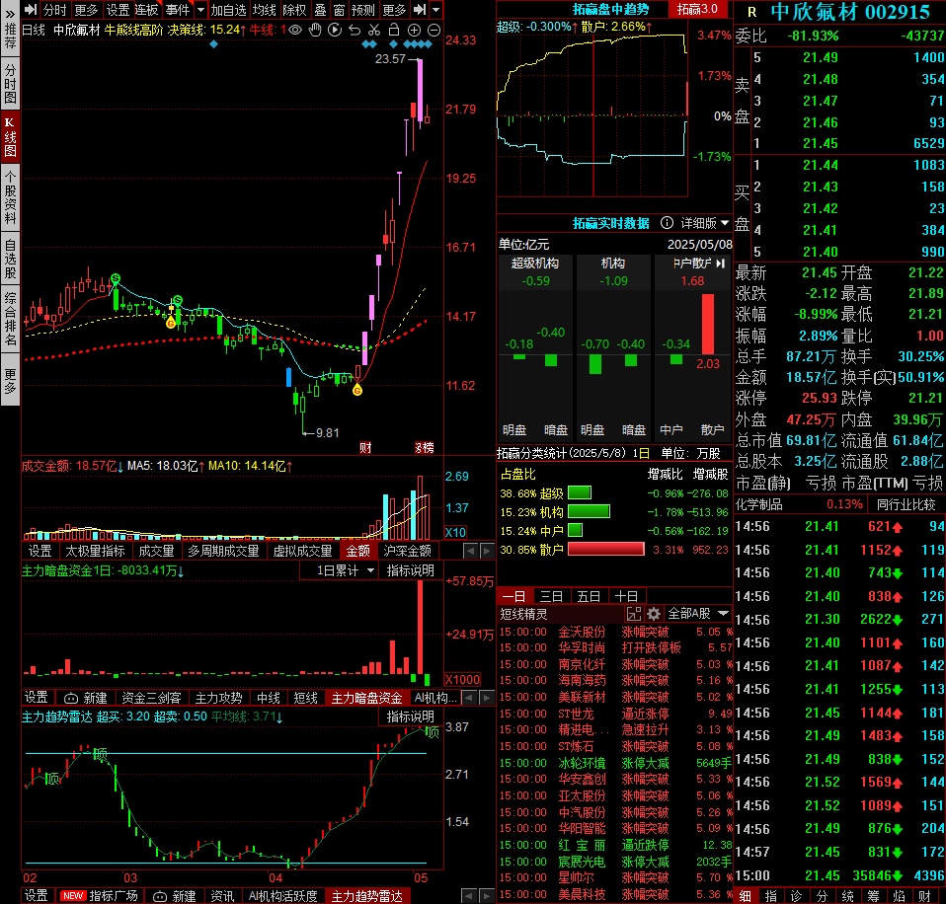Toggle 除权 adjustment

pos(295,10)
